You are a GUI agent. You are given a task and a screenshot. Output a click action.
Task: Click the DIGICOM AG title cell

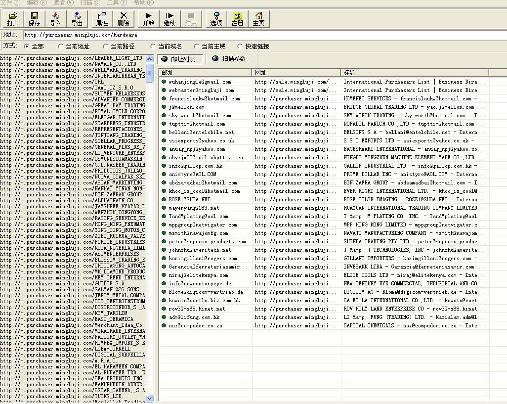pyautogui.click(x=415, y=292)
